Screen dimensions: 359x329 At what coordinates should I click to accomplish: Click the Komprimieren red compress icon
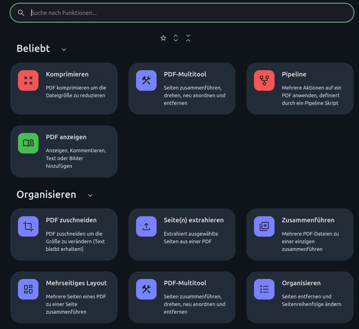tap(28, 81)
